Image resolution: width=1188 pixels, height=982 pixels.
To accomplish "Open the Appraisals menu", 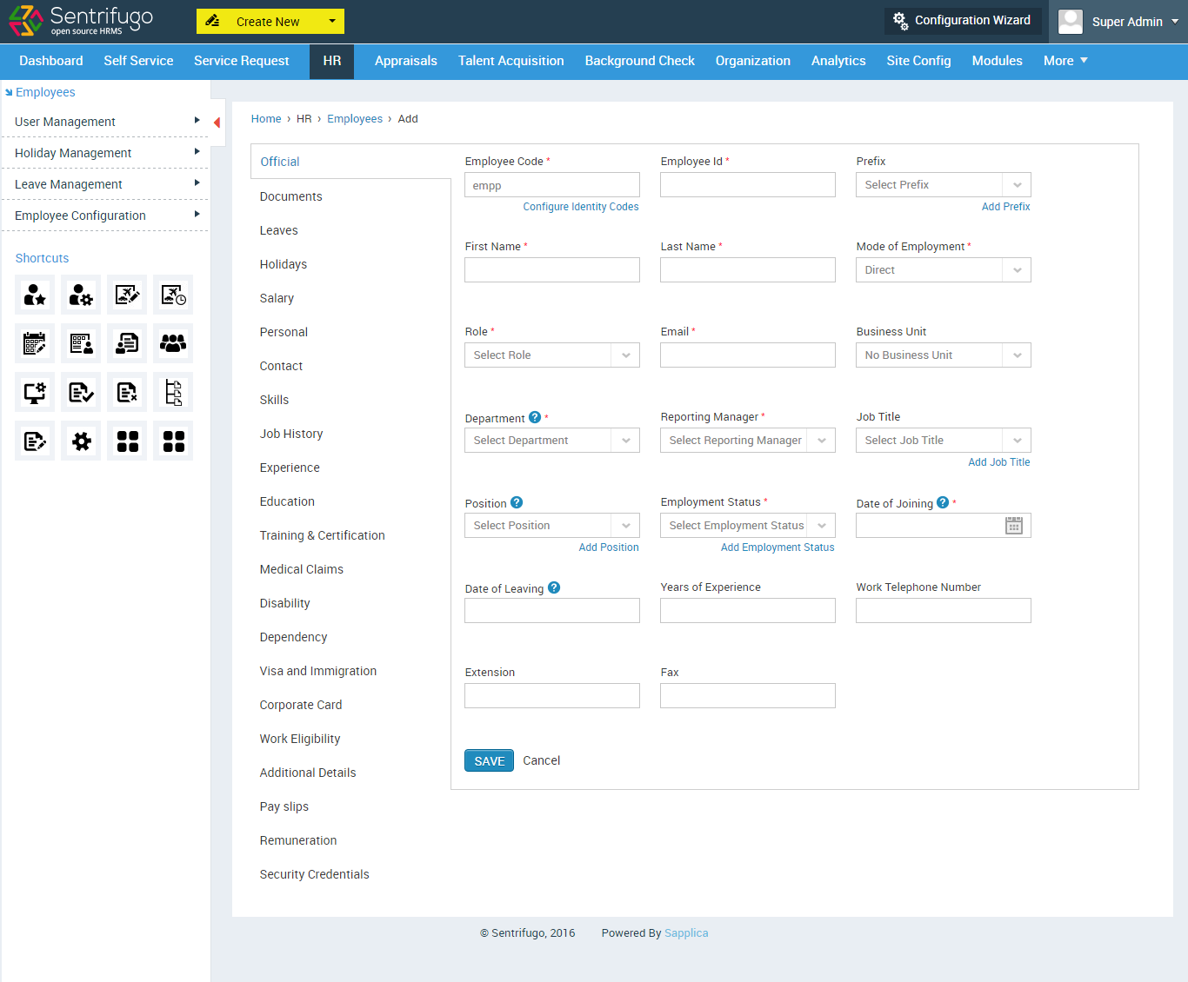I will 406,61.
